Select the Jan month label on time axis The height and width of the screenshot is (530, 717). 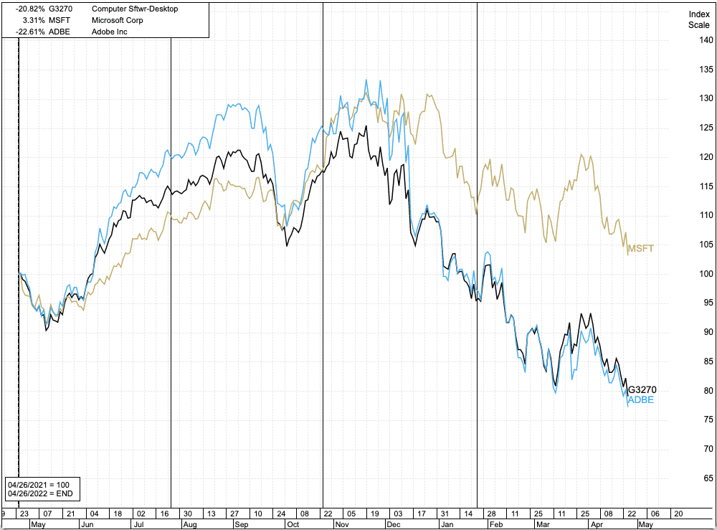tap(447, 524)
